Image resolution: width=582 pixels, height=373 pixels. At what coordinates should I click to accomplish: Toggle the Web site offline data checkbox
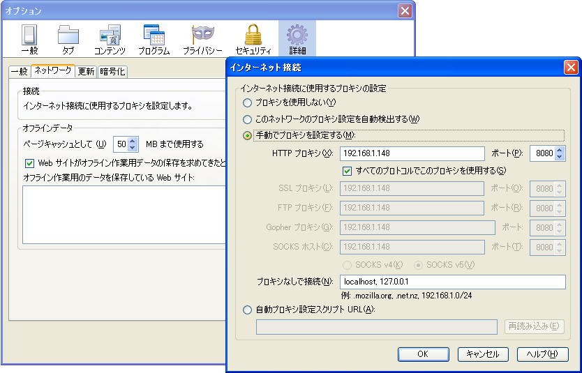pos(29,163)
